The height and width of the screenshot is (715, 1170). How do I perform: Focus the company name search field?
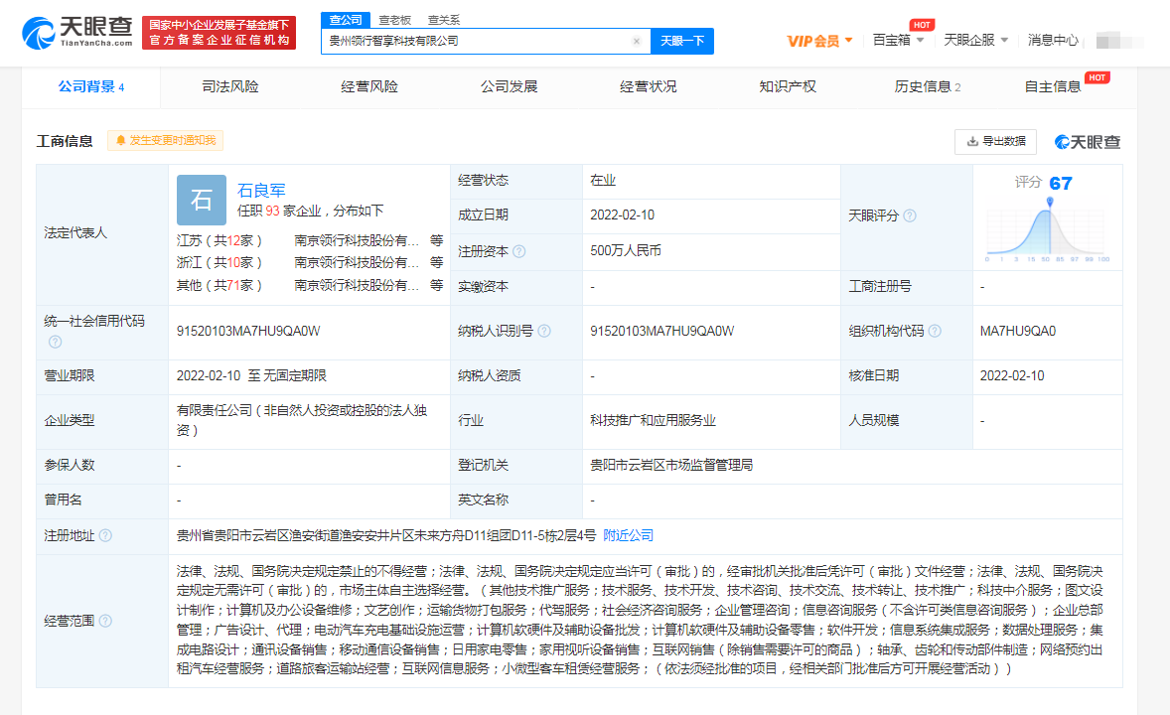(478, 41)
